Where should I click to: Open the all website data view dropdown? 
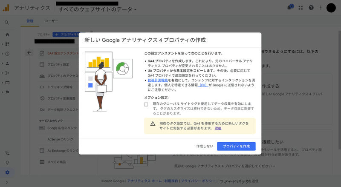98,9
